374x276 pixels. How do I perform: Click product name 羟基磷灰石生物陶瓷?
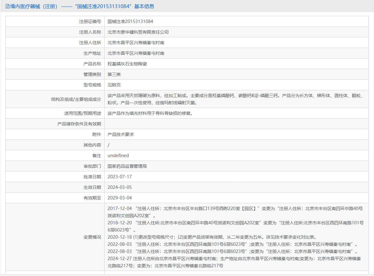click(127, 64)
